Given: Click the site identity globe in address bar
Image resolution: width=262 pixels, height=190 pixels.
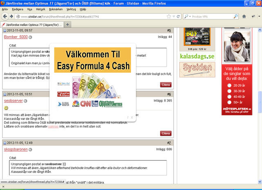Looking at the screenshot, I should point(18,16).
